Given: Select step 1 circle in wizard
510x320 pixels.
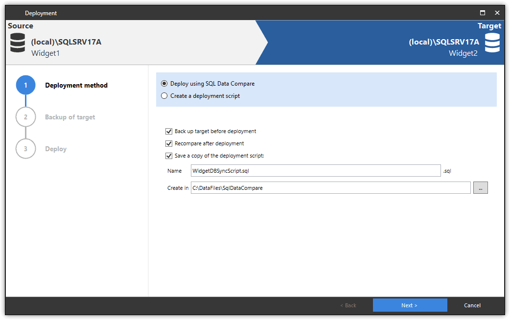Looking at the screenshot, I should [x=25, y=85].
